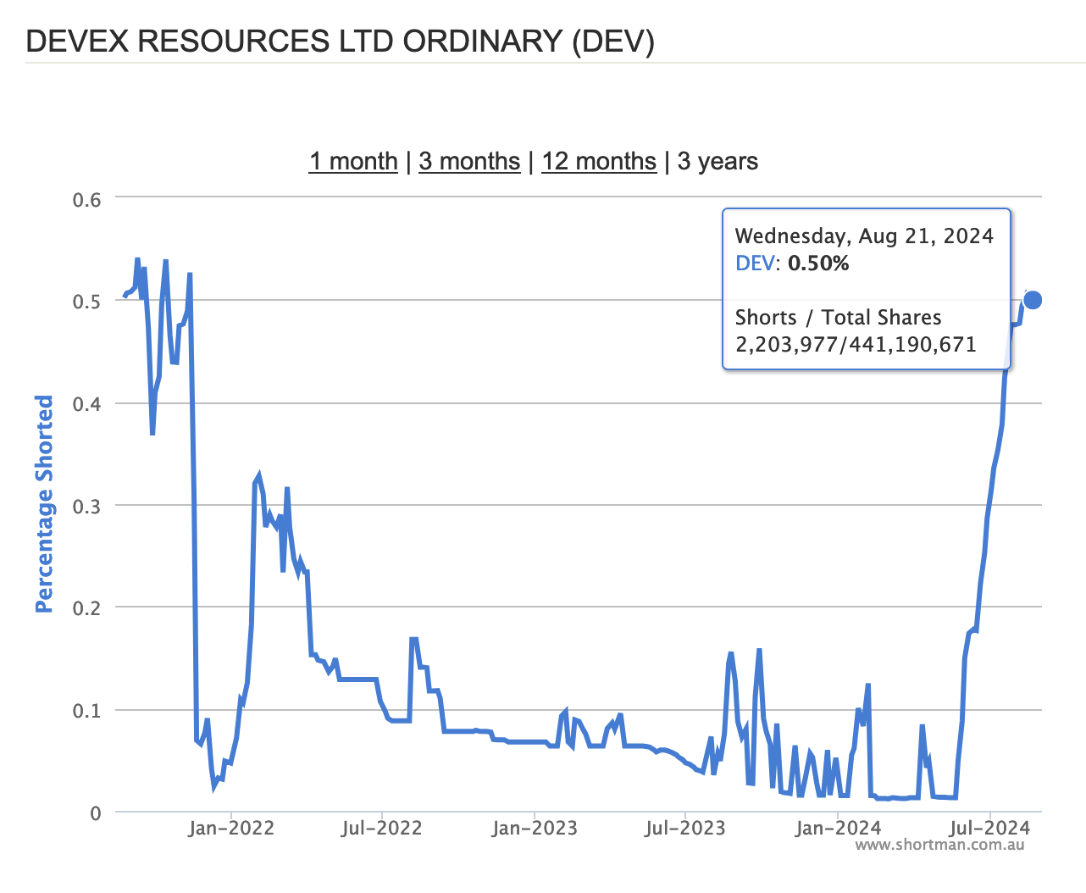Click the Jan-2024 x-axis label
The image size is (1086, 893).
(x=837, y=828)
